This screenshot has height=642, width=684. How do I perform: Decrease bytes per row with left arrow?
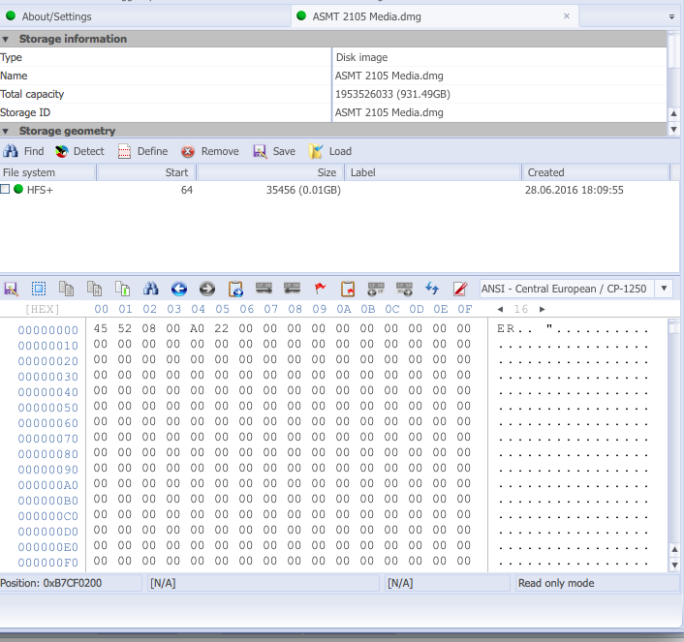coord(500,309)
